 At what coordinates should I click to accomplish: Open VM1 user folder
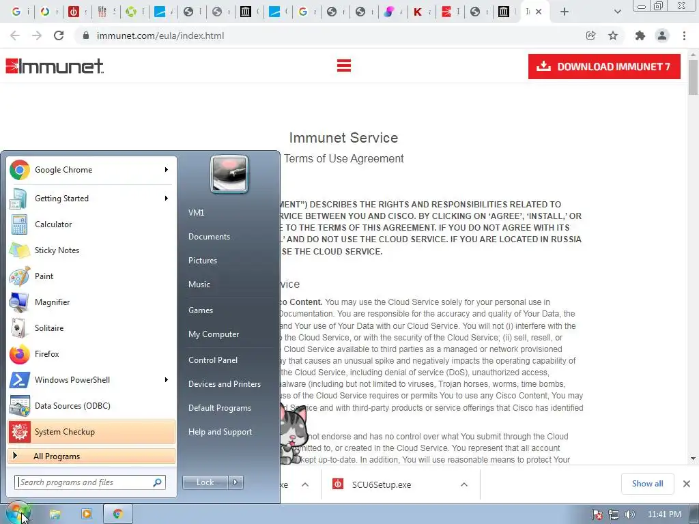coord(196,213)
